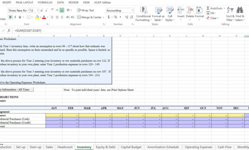Expand fill color dropdown arrow
The width and height of the screenshot is (249, 150).
tap(40, 17)
